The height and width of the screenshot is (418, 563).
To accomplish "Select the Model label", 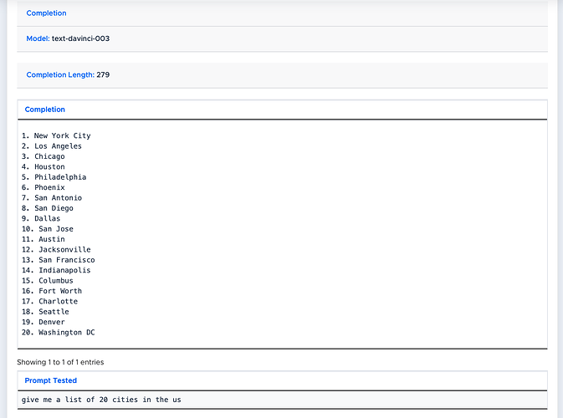I will click(x=38, y=38).
